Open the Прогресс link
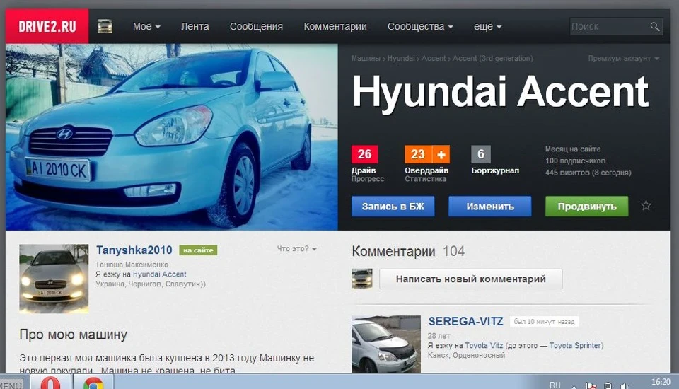 pyautogui.click(x=368, y=178)
